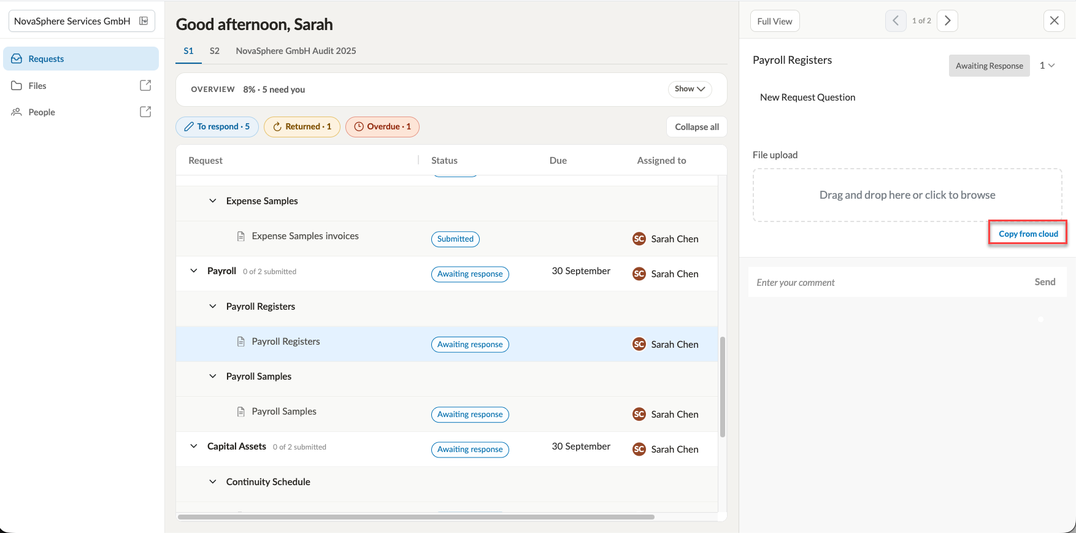The height and width of the screenshot is (533, 1076).
Task: Click Sarah Chen avatar in Expense Samples invoices row
Action: click(x=639, y=239)
